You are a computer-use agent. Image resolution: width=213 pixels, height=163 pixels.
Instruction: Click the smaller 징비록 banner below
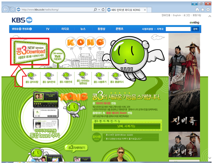pos(184,145)
